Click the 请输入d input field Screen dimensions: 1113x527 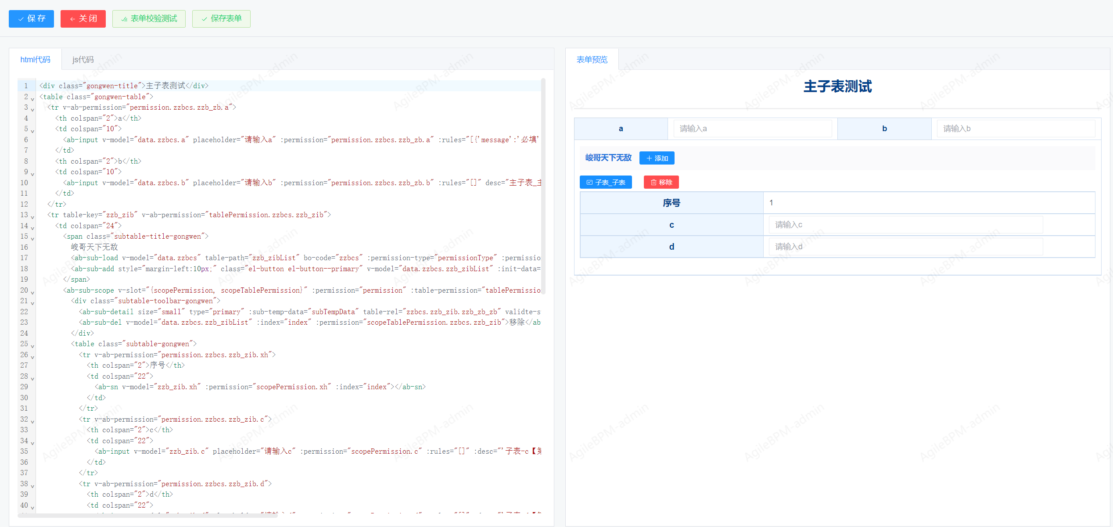pyautogui.click(x=906, y=247)
